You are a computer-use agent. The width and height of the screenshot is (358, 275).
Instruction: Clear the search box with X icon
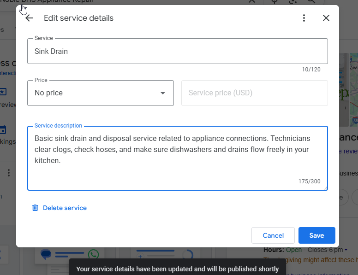tap(252, 1)
